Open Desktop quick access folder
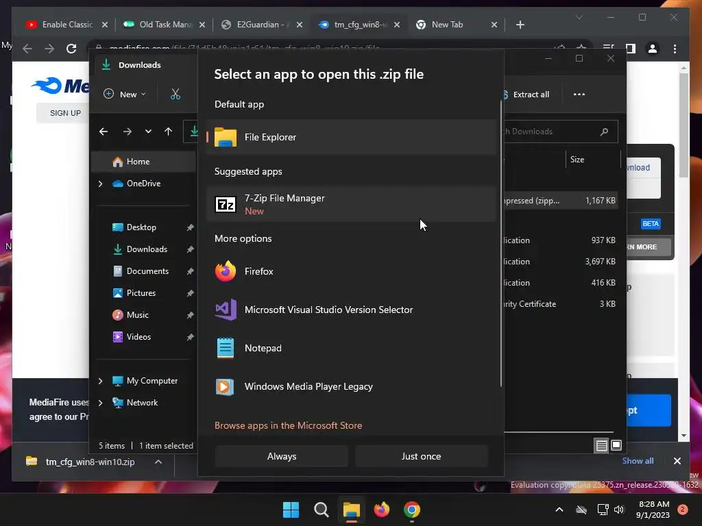The height and width of the screenshot is (526, 702). (x=141, y=227)
